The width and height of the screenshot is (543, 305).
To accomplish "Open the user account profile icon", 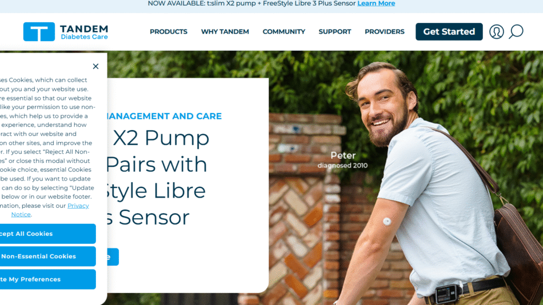I will point(496,31).
